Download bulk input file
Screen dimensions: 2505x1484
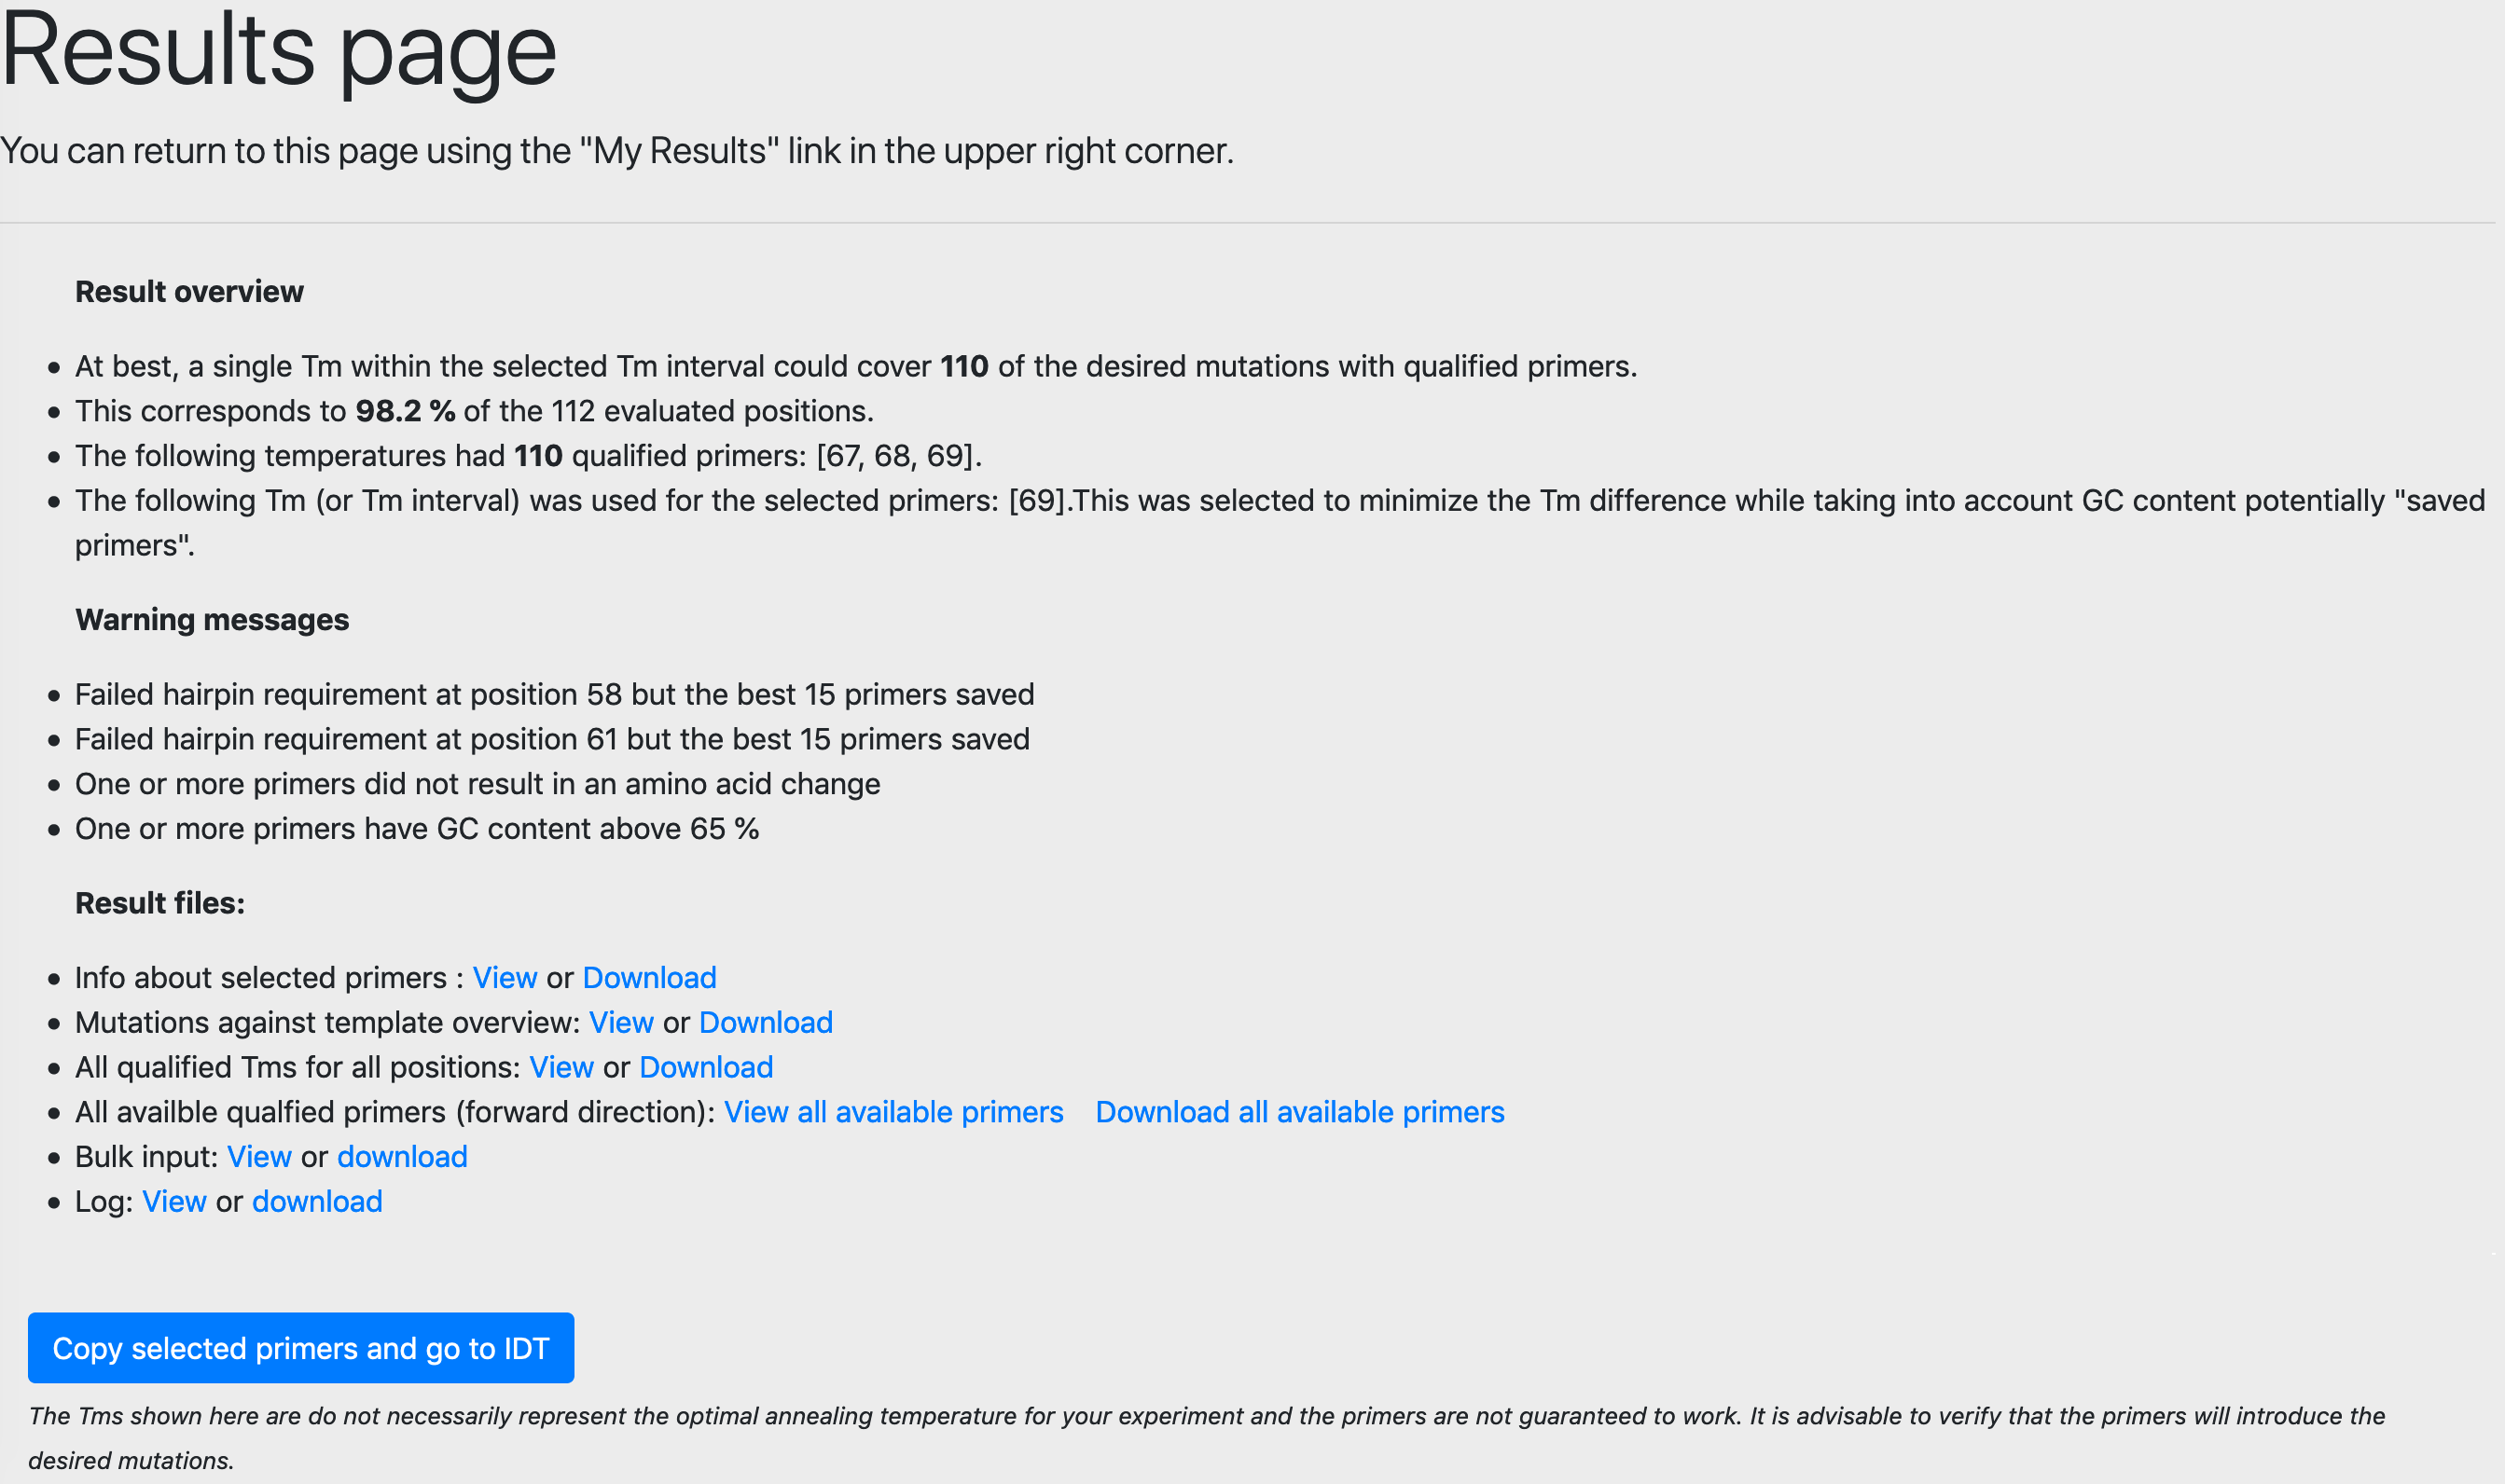point(401,1155)
